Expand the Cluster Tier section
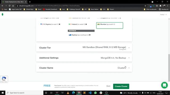This screenshot has height=95, width=170. coord(129,48)
